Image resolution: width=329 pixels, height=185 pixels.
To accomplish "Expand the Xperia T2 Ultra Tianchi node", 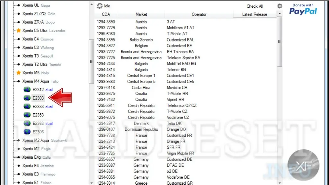I will [x=19, y=64].
